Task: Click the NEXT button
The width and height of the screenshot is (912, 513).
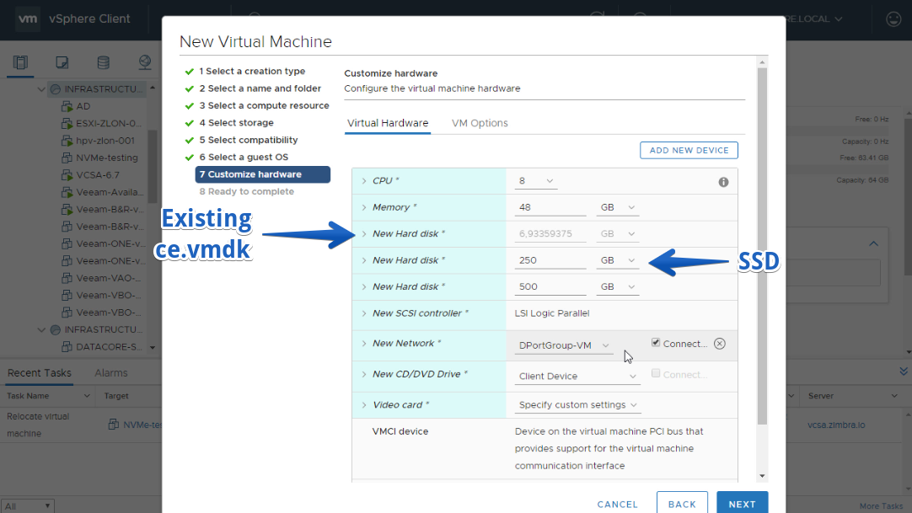Action: point(743,503)
